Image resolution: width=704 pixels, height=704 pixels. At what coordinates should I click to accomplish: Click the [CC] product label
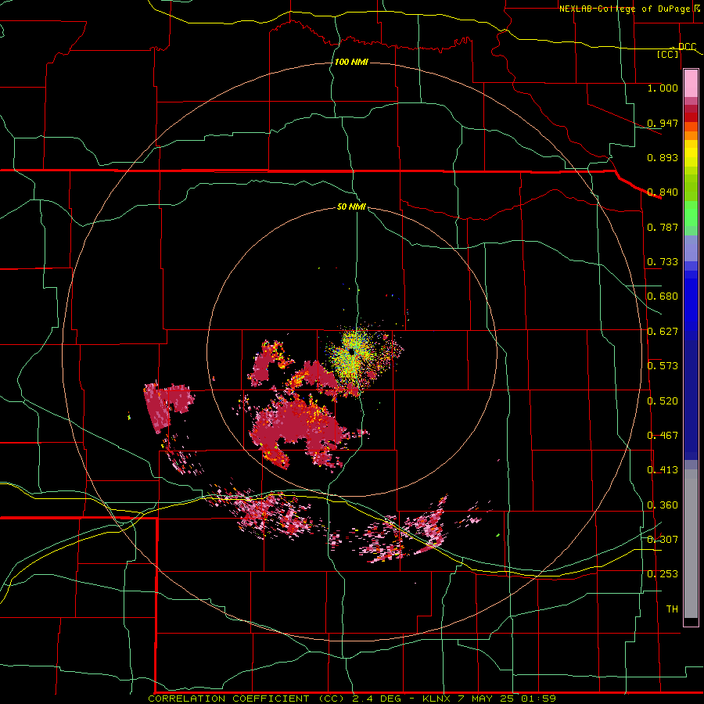pos(668,54)
